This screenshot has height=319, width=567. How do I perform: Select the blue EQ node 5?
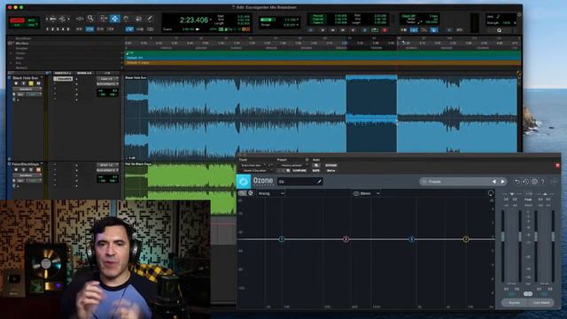point(411,239)
